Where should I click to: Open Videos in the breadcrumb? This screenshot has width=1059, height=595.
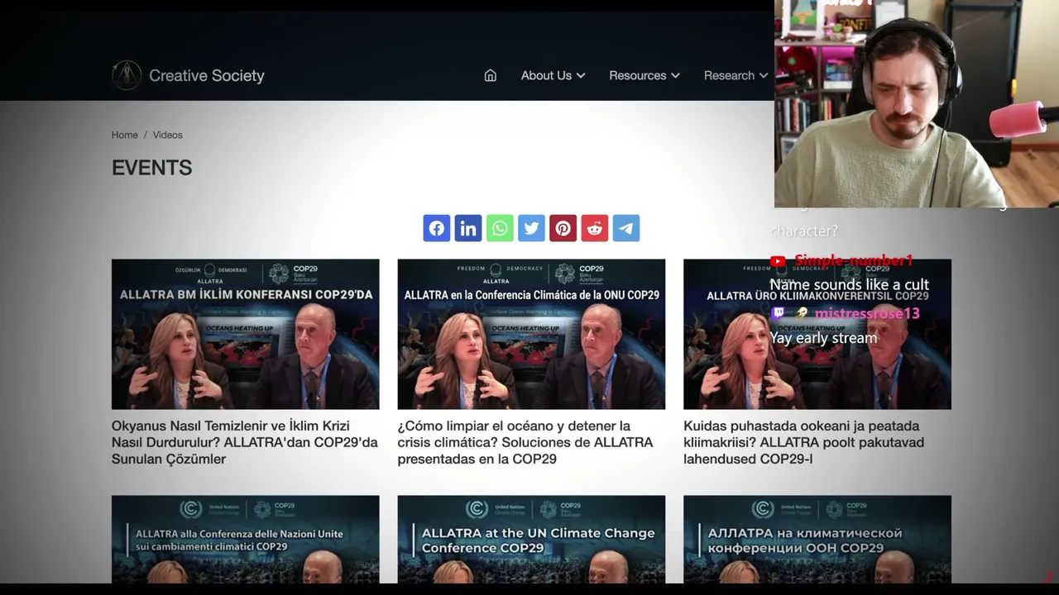(x=168, y=135)
